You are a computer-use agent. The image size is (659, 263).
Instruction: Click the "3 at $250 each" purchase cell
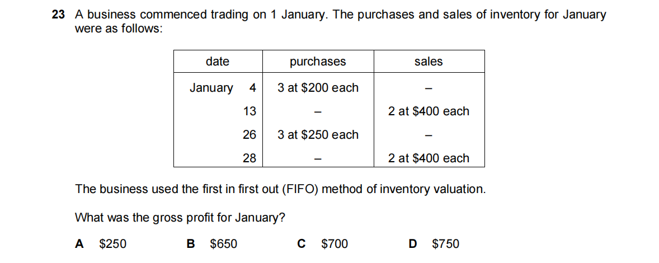[x=318, y=135]
